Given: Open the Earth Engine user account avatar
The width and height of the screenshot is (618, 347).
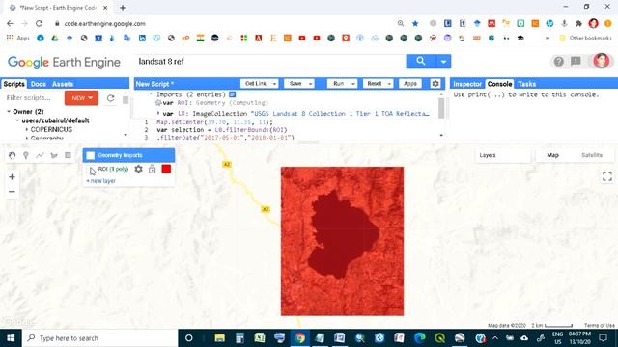Looking at the screenshot, I should click(x=601, y=62).
